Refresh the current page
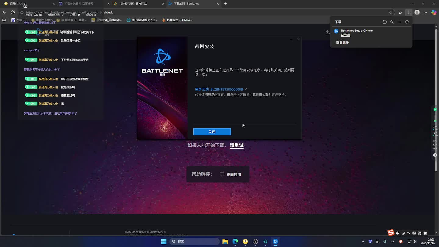This screenshot has width=439, height=247. tap(13, 13)
